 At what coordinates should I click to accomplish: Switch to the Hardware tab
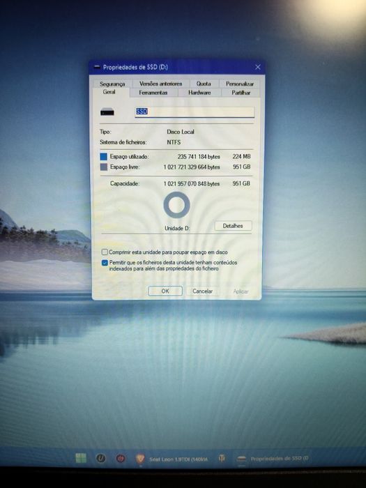click(x=199, y=93)
